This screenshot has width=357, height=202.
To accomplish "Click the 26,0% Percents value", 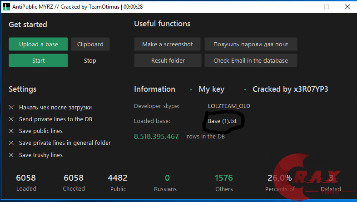I will tap(280, 178).
